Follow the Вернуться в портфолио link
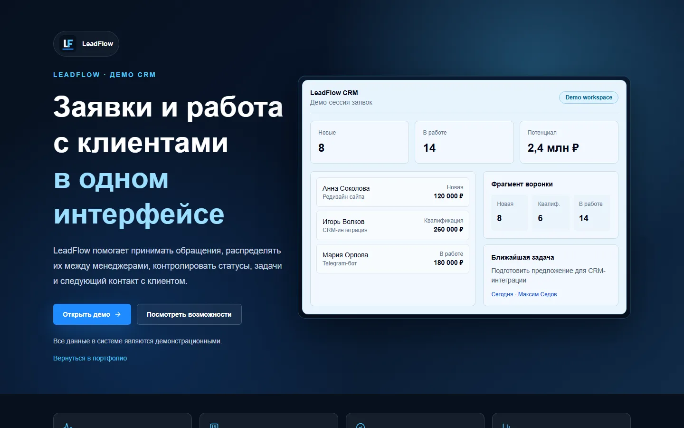Image resolution: width=684 pixels, height=428 pixels. tap(90, 358)
